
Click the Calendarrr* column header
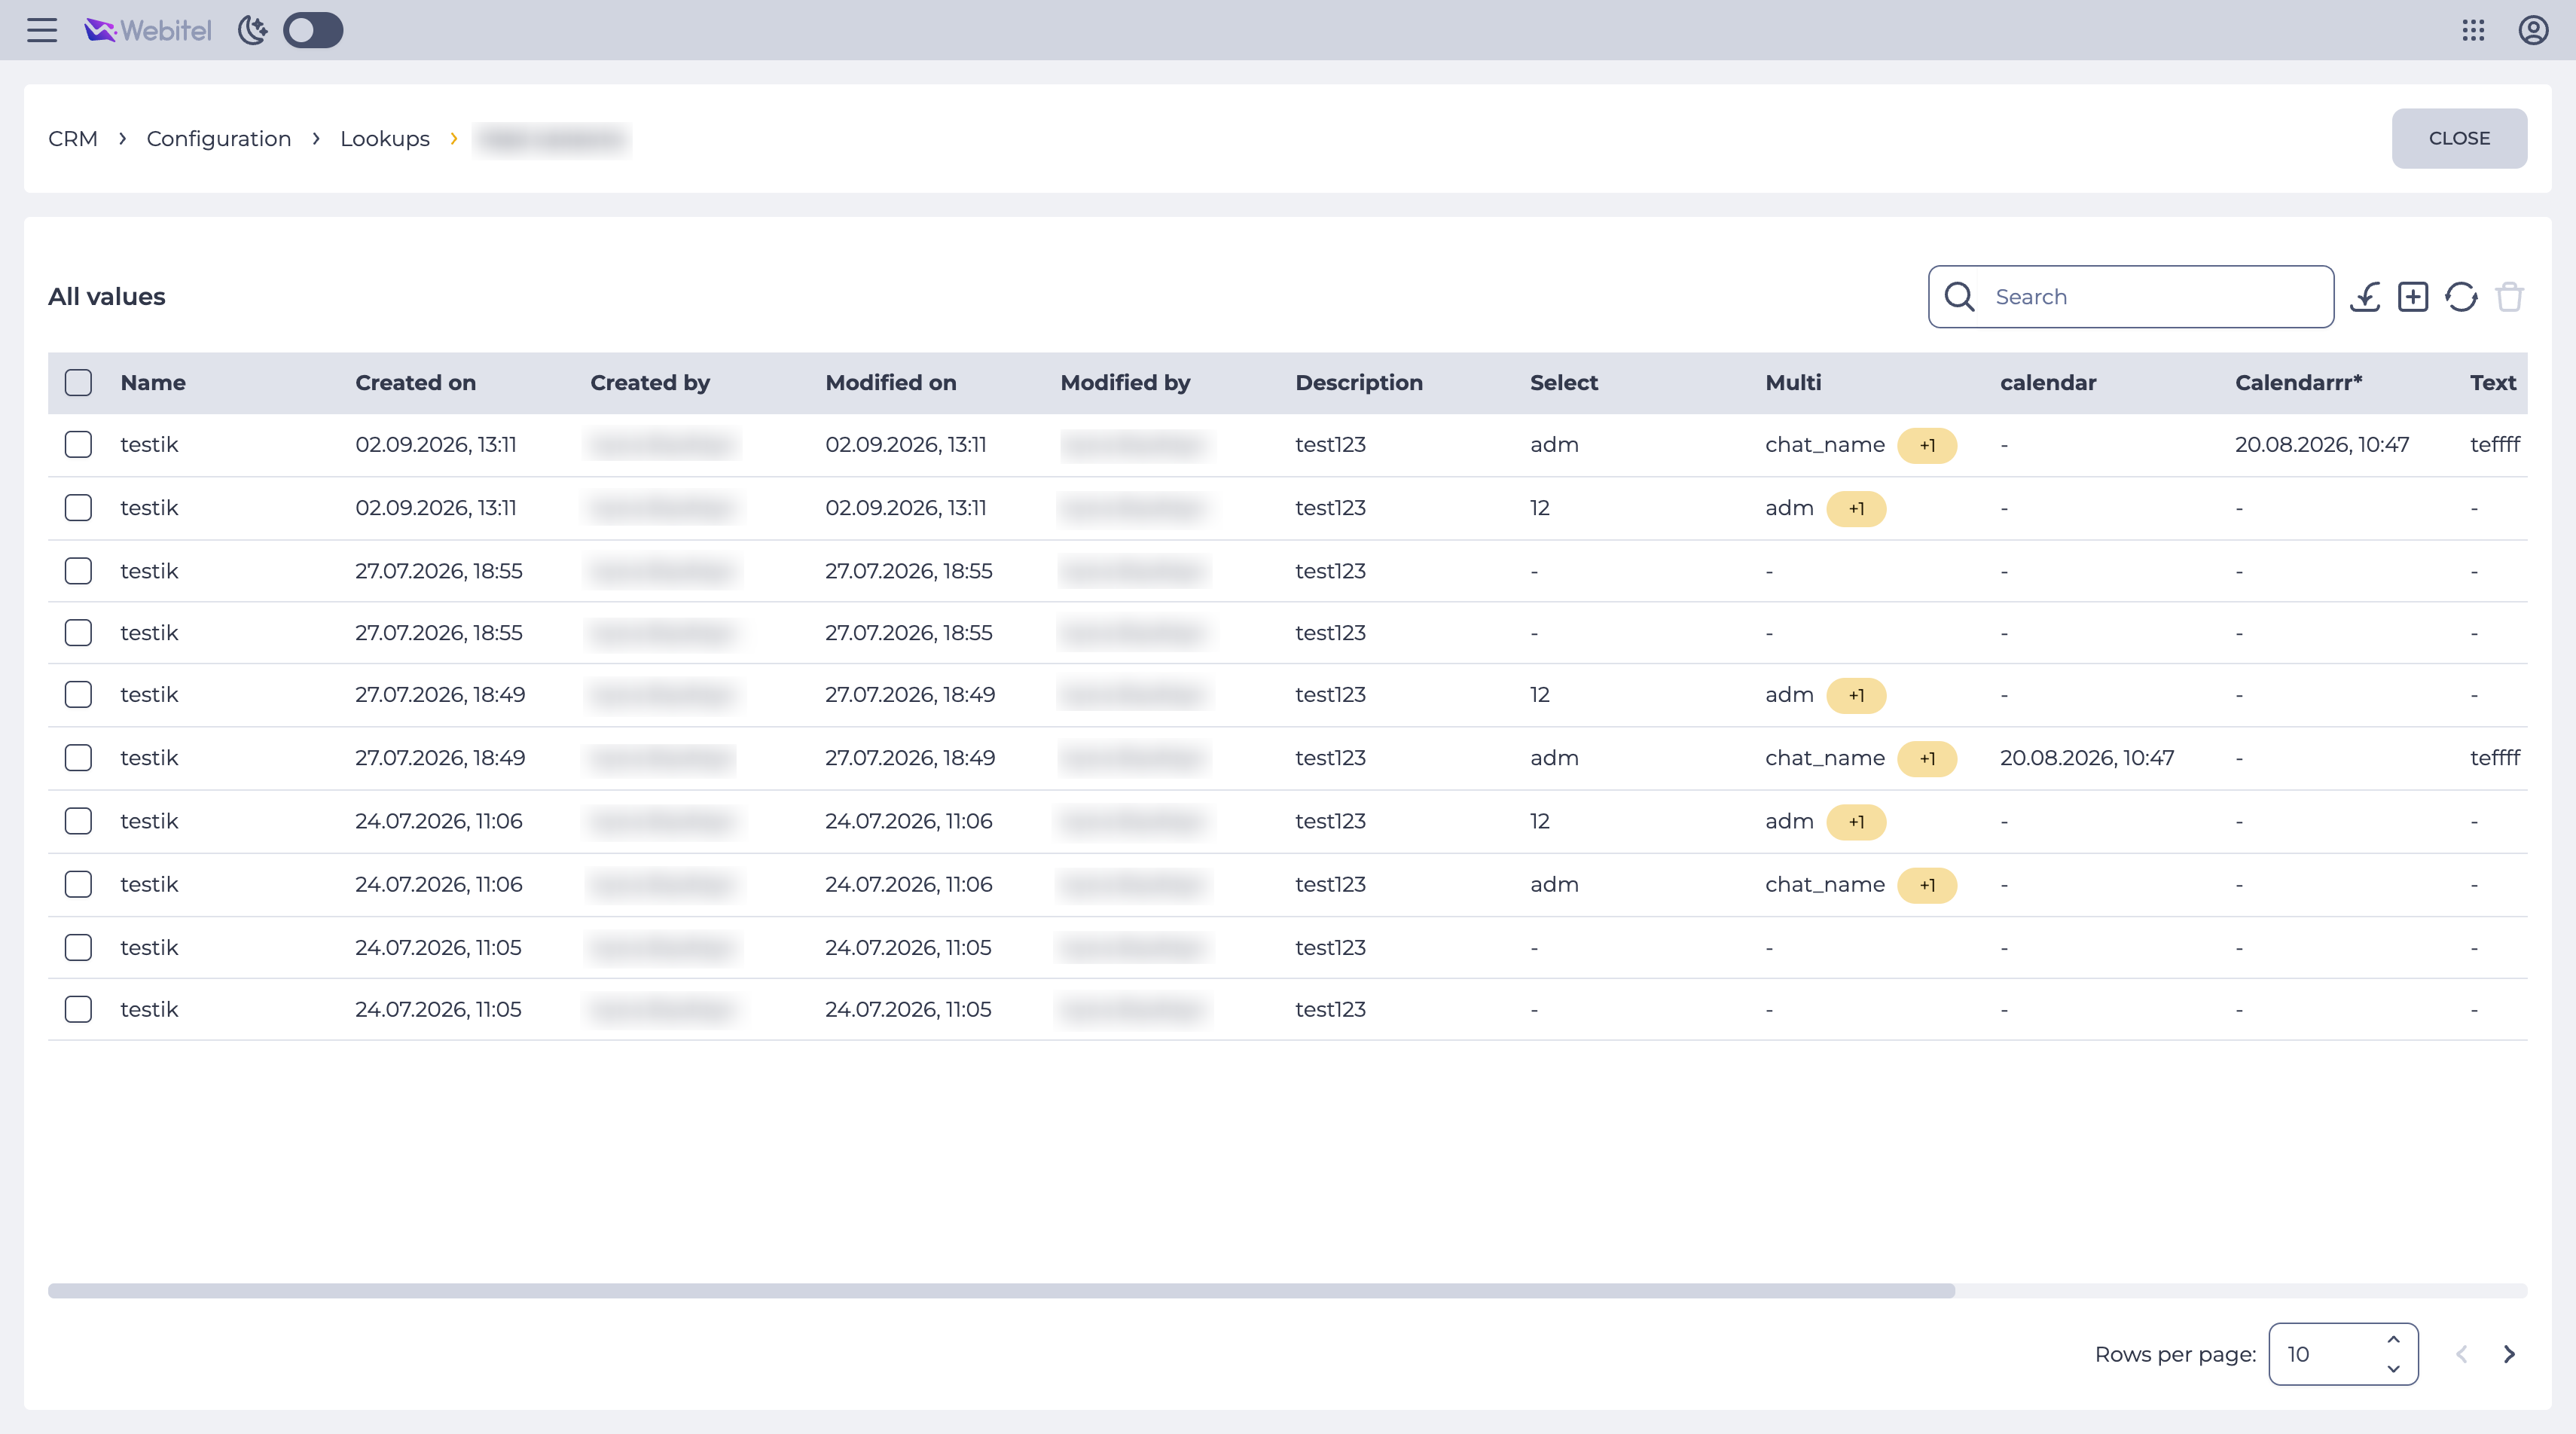pyautogui.click(x=2298, y=383)
